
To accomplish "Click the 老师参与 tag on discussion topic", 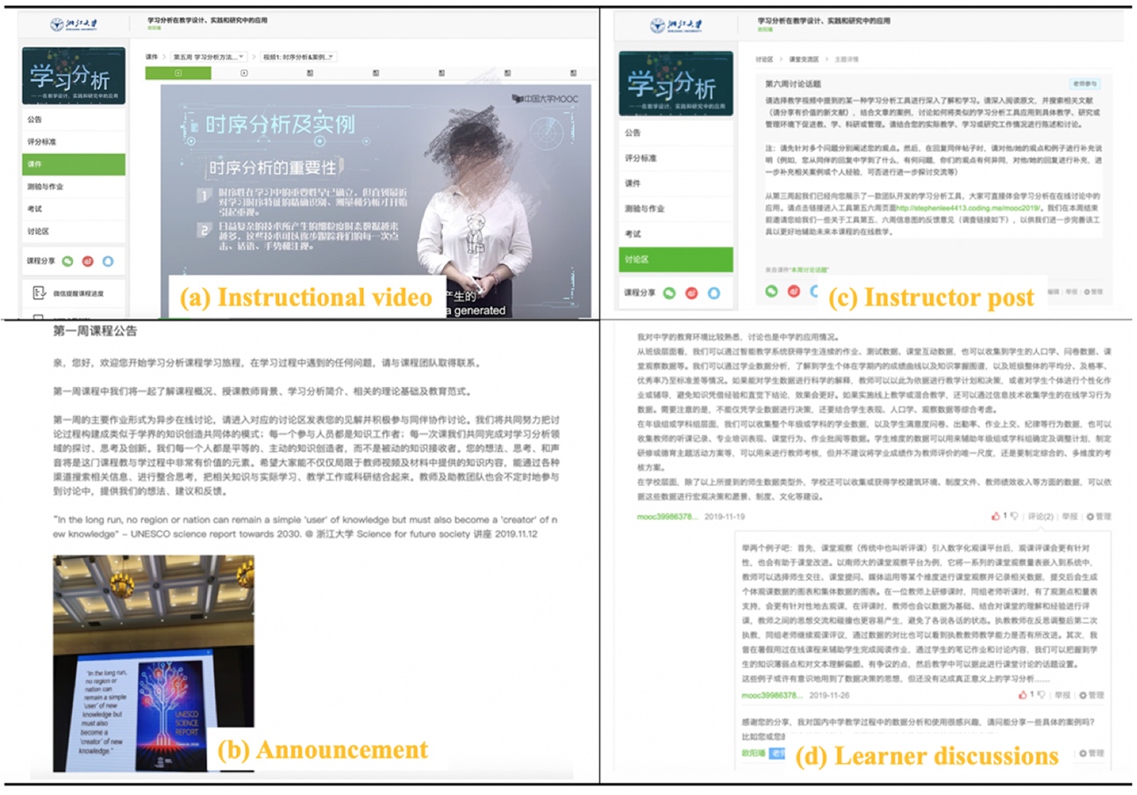I will (x=1084, y=83).
